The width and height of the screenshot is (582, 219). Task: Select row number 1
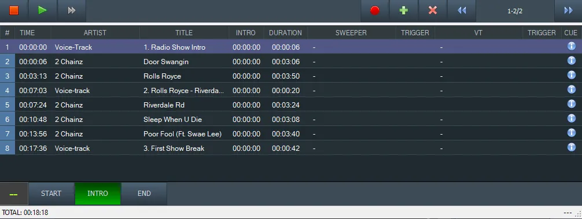coord(7,47)
